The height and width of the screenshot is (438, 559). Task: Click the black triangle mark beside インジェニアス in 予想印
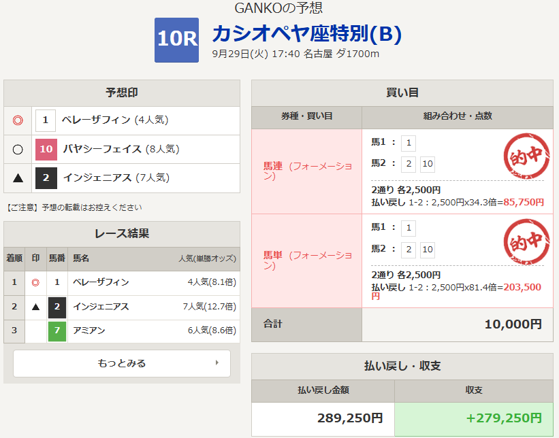coord(18,178)
